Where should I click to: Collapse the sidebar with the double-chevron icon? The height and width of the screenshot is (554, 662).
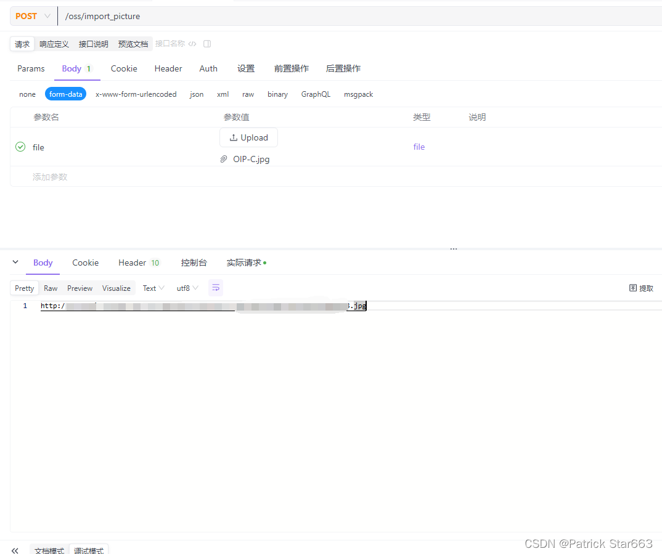(x=15, y=550)
